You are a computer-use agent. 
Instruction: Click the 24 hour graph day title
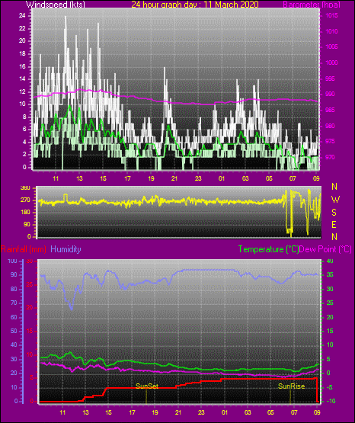coord(195,4)
